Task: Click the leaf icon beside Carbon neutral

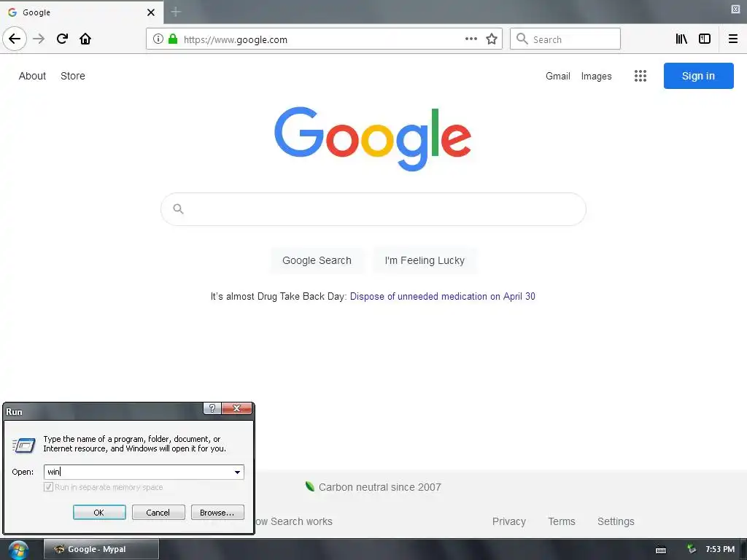Action: coord(309,486)
